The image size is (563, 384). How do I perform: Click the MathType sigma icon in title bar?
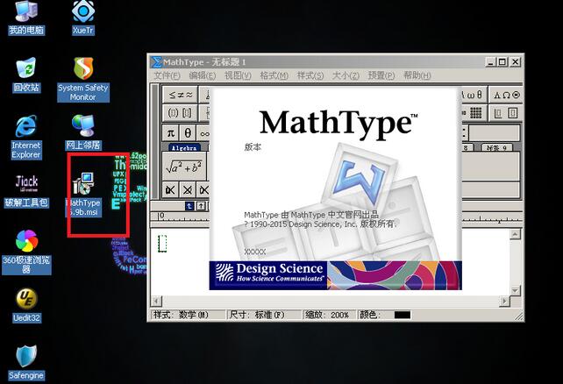point(156,62)
